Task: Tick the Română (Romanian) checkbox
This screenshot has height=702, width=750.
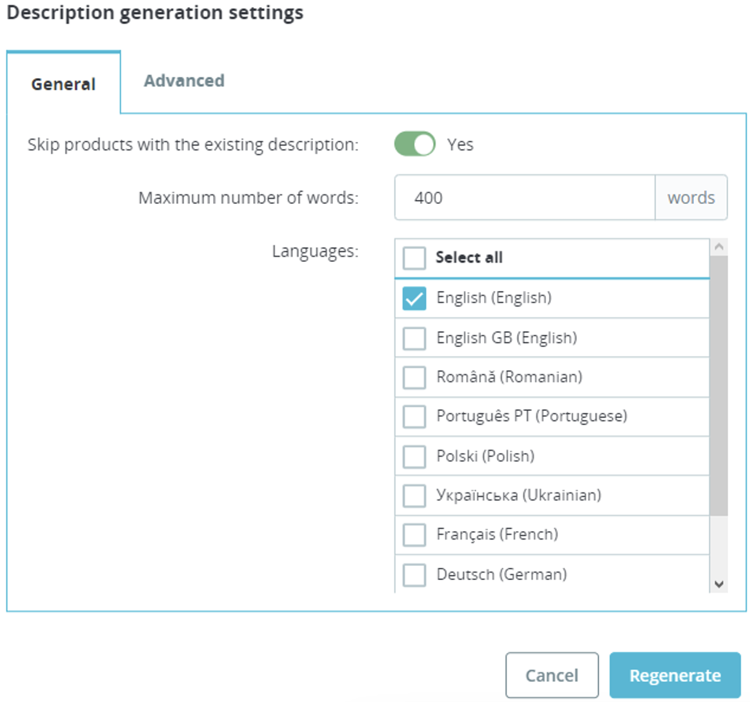Action: [x=414, y=377]
